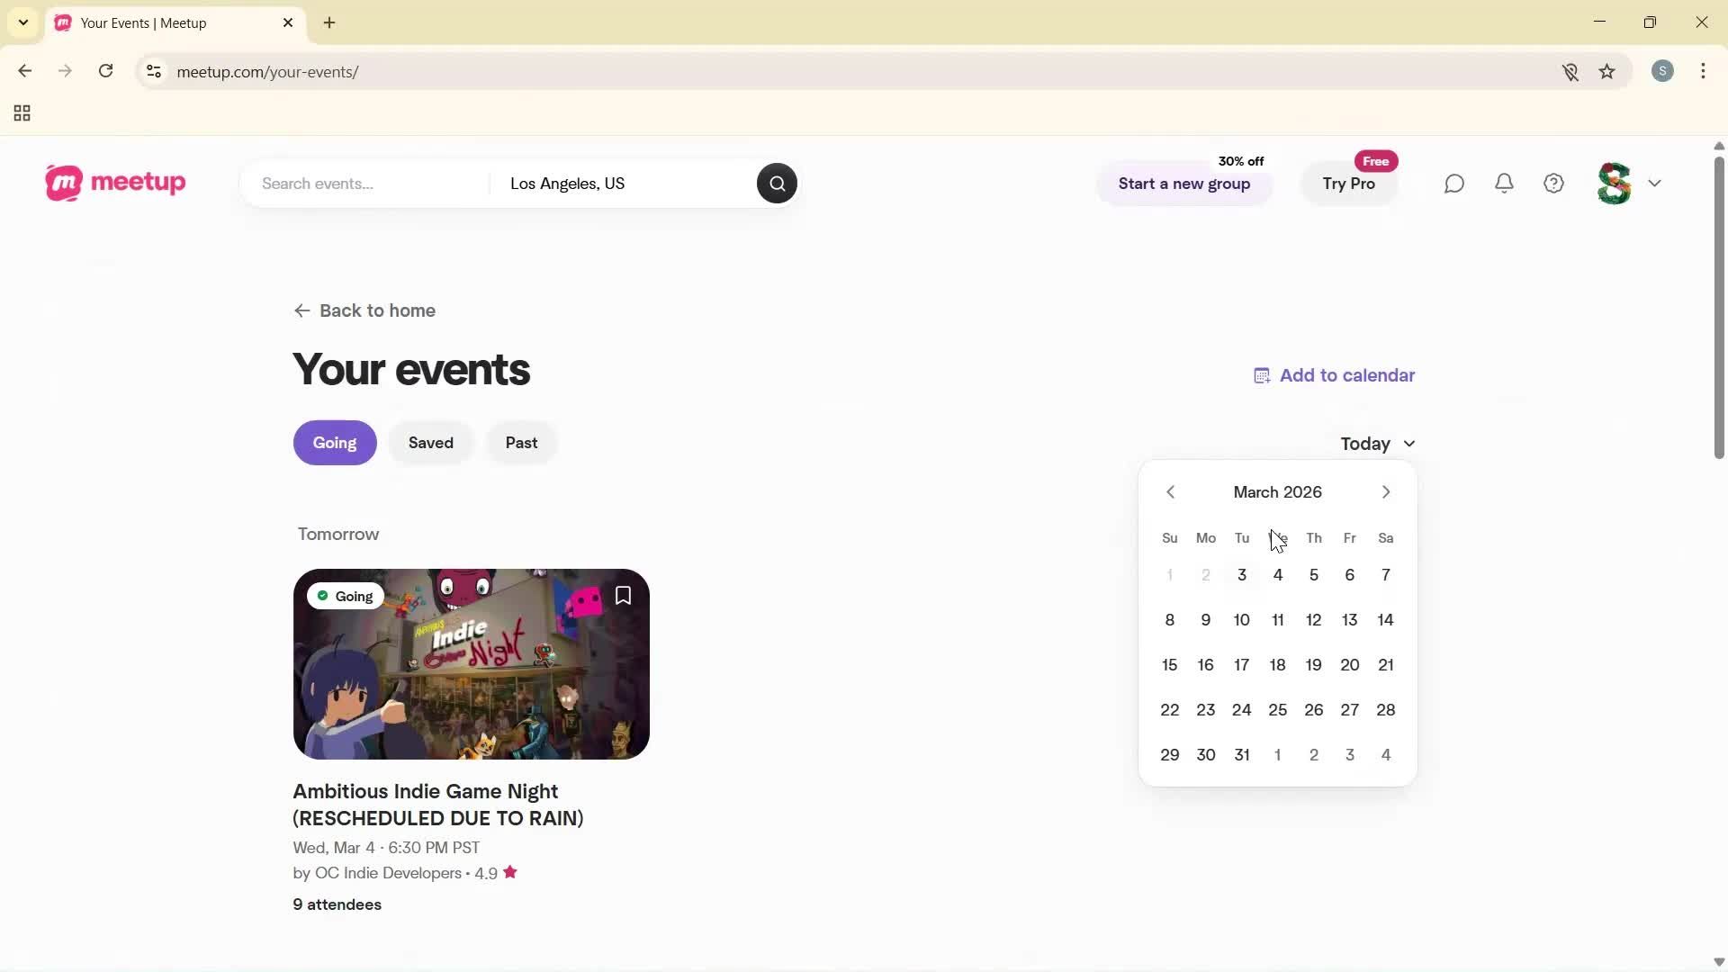
Task: Go to the next calendar month
Action: pyautogui.click(x=1385, y=491)
